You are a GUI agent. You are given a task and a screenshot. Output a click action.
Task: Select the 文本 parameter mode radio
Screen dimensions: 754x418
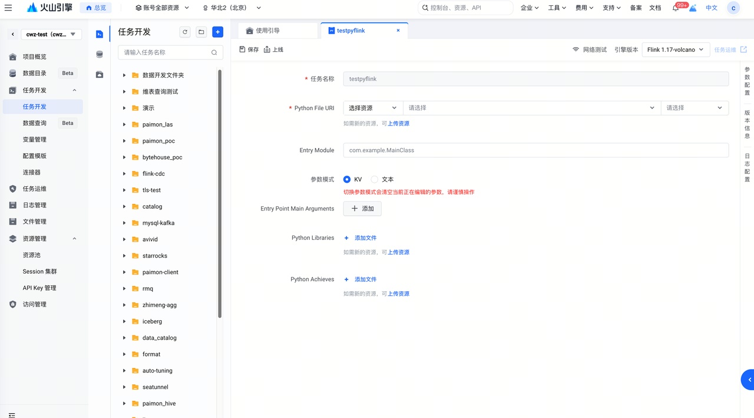click(x=375, y=179)
